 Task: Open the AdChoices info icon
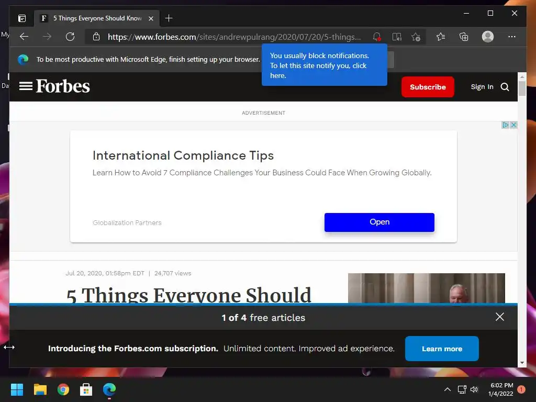[505, 125]
